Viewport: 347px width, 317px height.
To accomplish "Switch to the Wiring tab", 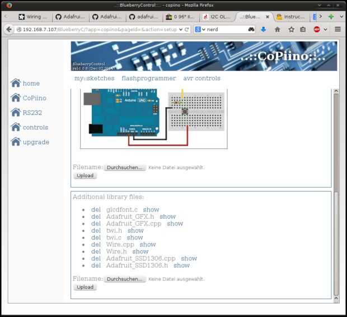I will tap(33, 17).
